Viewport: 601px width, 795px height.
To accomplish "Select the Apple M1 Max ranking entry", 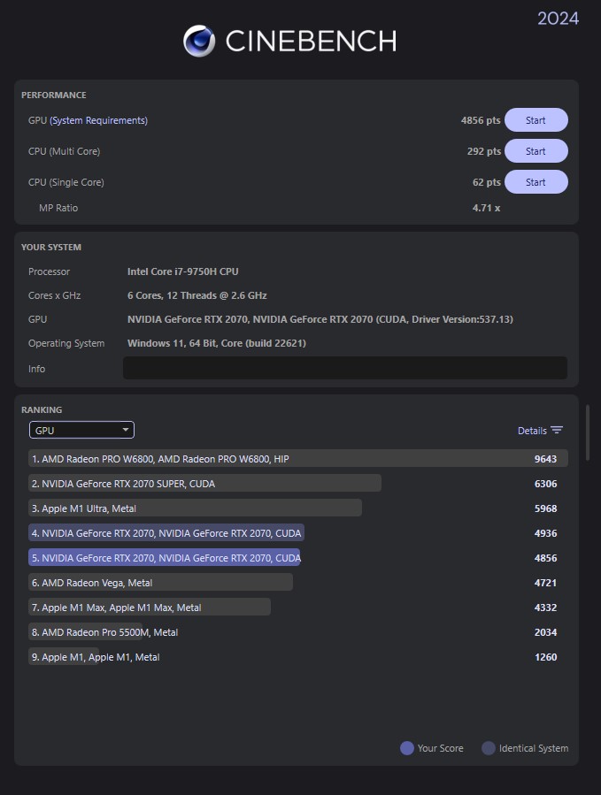I will (298, 608).
